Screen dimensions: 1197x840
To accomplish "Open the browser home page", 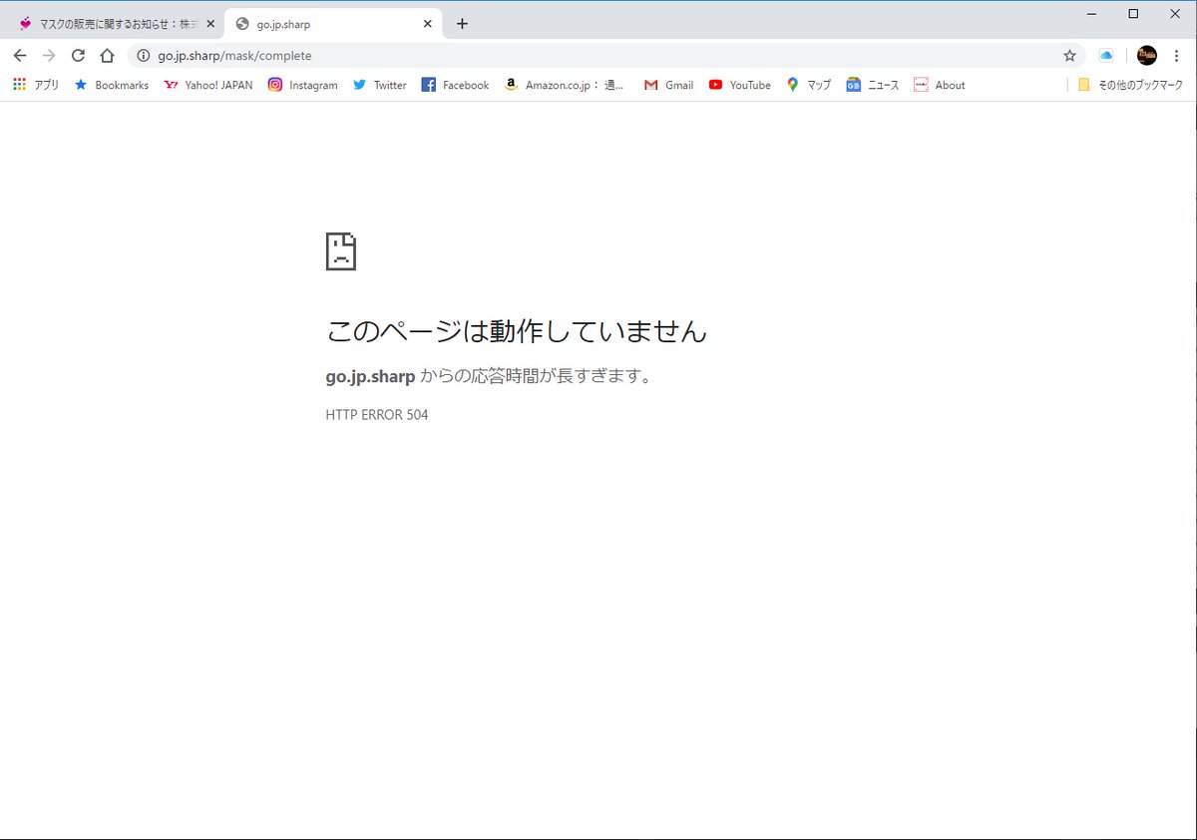I will [108, 56].
